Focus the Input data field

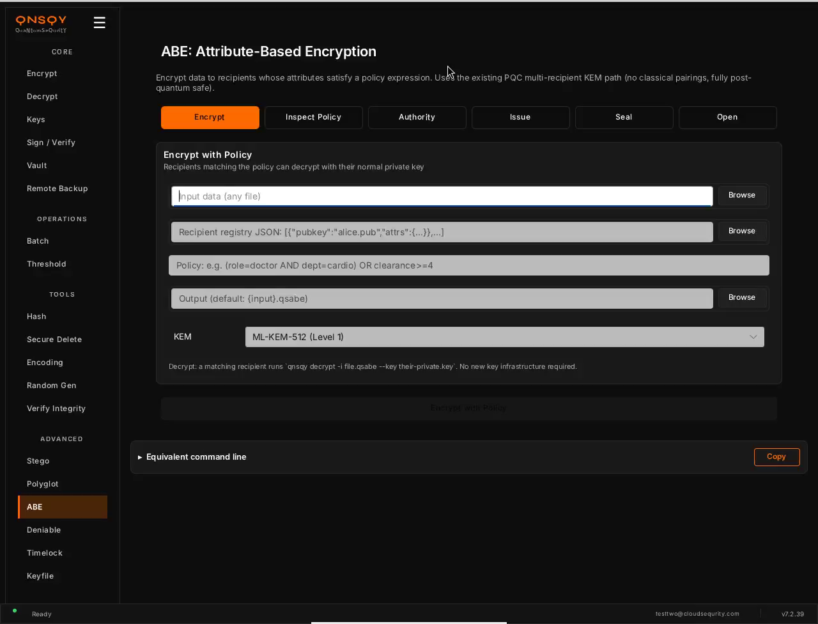click(x=442, y=196)
